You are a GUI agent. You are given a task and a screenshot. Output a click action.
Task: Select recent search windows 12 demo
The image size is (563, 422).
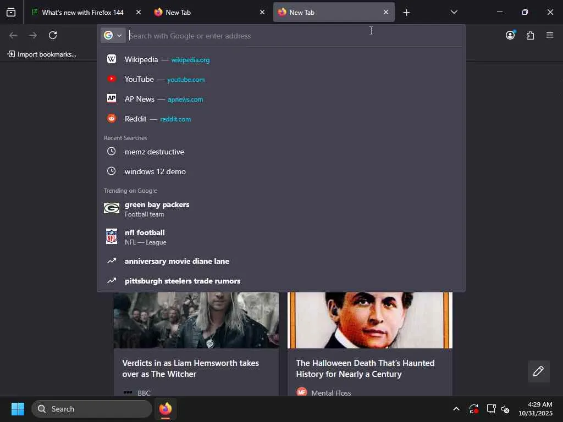(x=281, y=171)
